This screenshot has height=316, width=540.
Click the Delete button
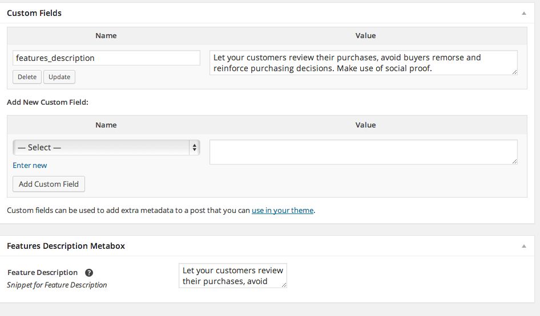pos(27,77)
